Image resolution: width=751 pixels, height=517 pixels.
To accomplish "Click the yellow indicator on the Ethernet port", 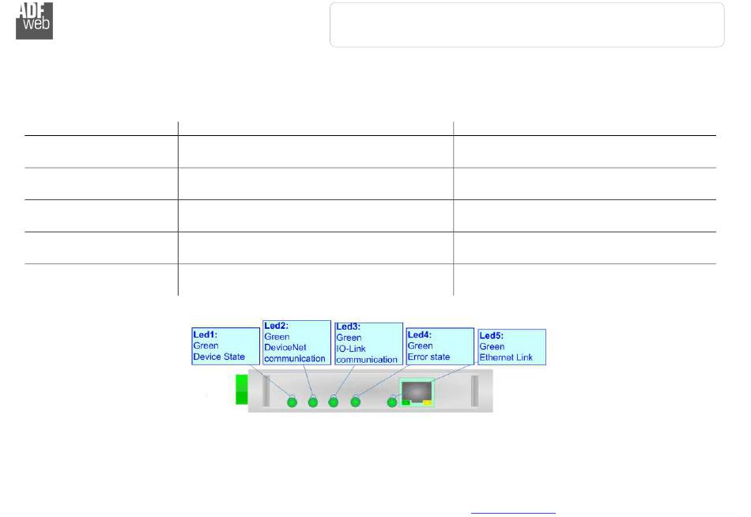I will coord(427,402).
